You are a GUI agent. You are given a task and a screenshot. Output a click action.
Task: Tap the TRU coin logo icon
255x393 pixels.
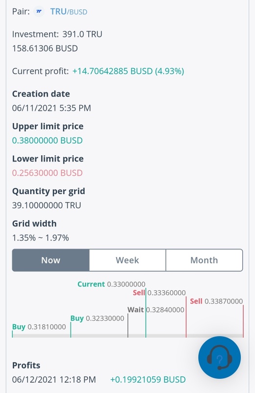click(39, 11)
